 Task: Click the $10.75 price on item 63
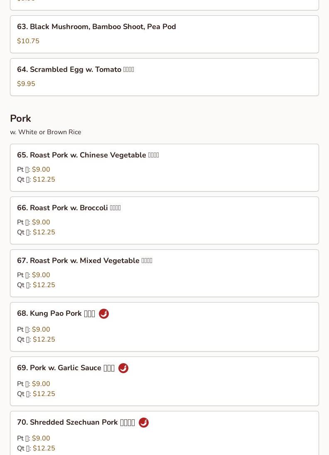(28, 41)
